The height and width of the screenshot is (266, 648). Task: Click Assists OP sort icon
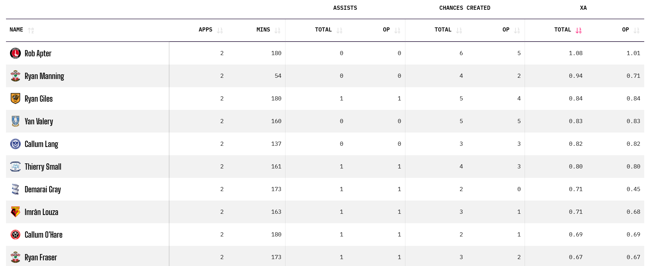click(x=397, y=31)
